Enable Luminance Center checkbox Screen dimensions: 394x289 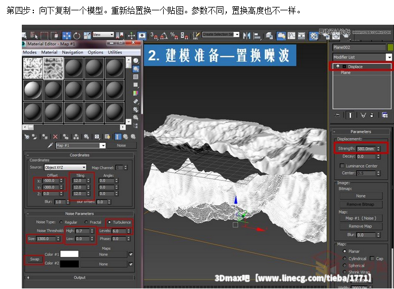(342, 165)
